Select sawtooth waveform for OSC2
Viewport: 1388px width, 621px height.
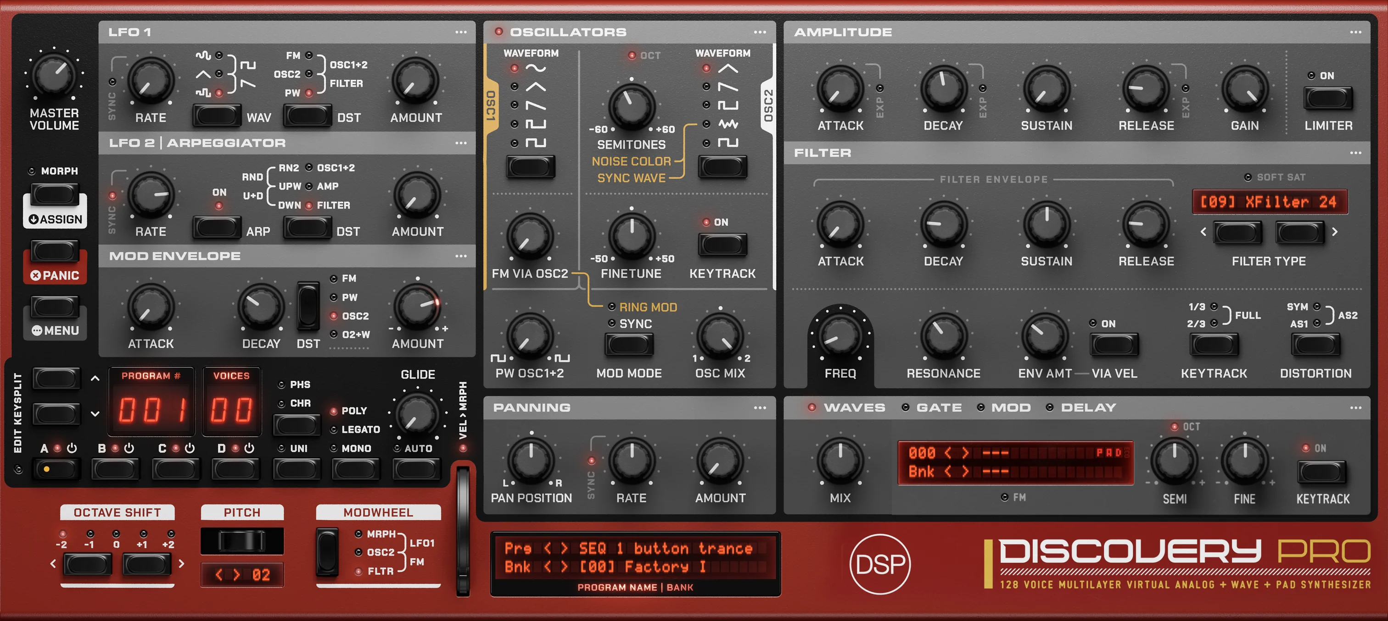pyautogui.click(x=706, y=87)
